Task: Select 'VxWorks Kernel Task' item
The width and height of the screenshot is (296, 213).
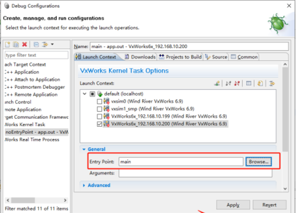Action: point(25,124)
